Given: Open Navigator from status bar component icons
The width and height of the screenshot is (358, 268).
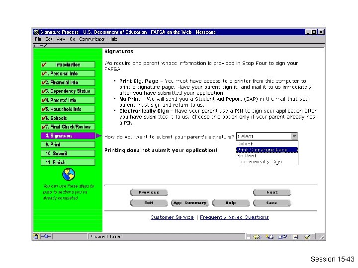Looking at the screenshot, I should point(257,237).
